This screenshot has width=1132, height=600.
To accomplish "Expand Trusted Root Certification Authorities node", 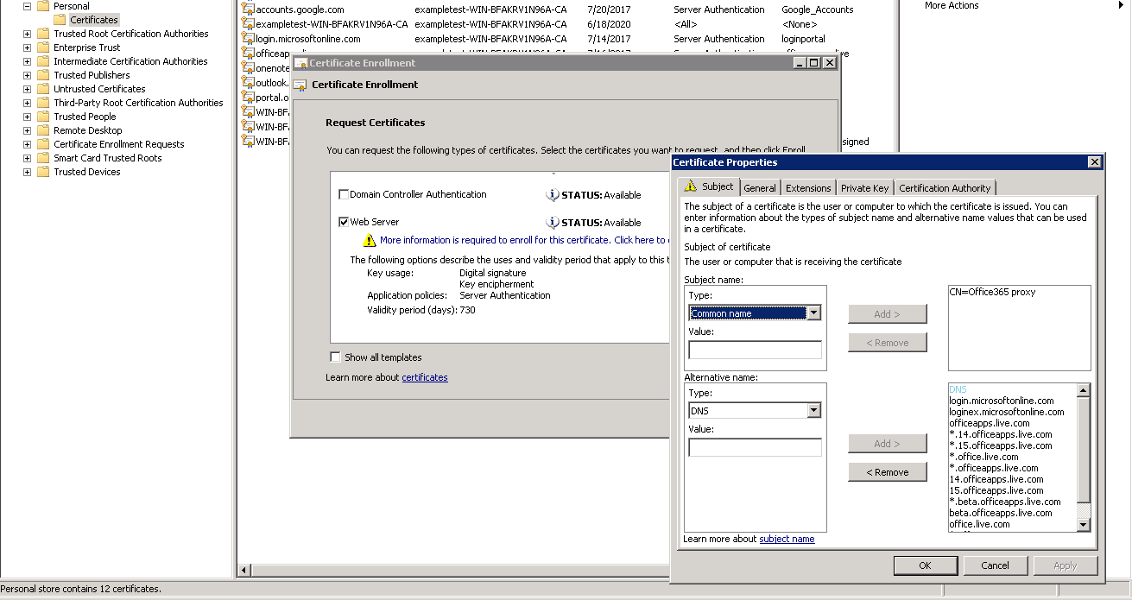I will pyautogui.click(x=27, y=34).
